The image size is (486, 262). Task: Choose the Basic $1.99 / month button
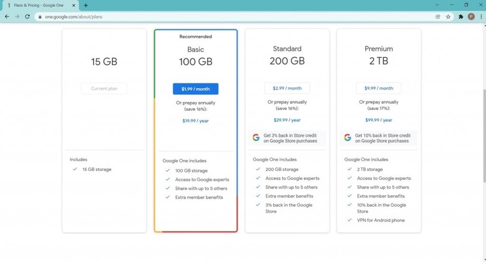point(196,89)
